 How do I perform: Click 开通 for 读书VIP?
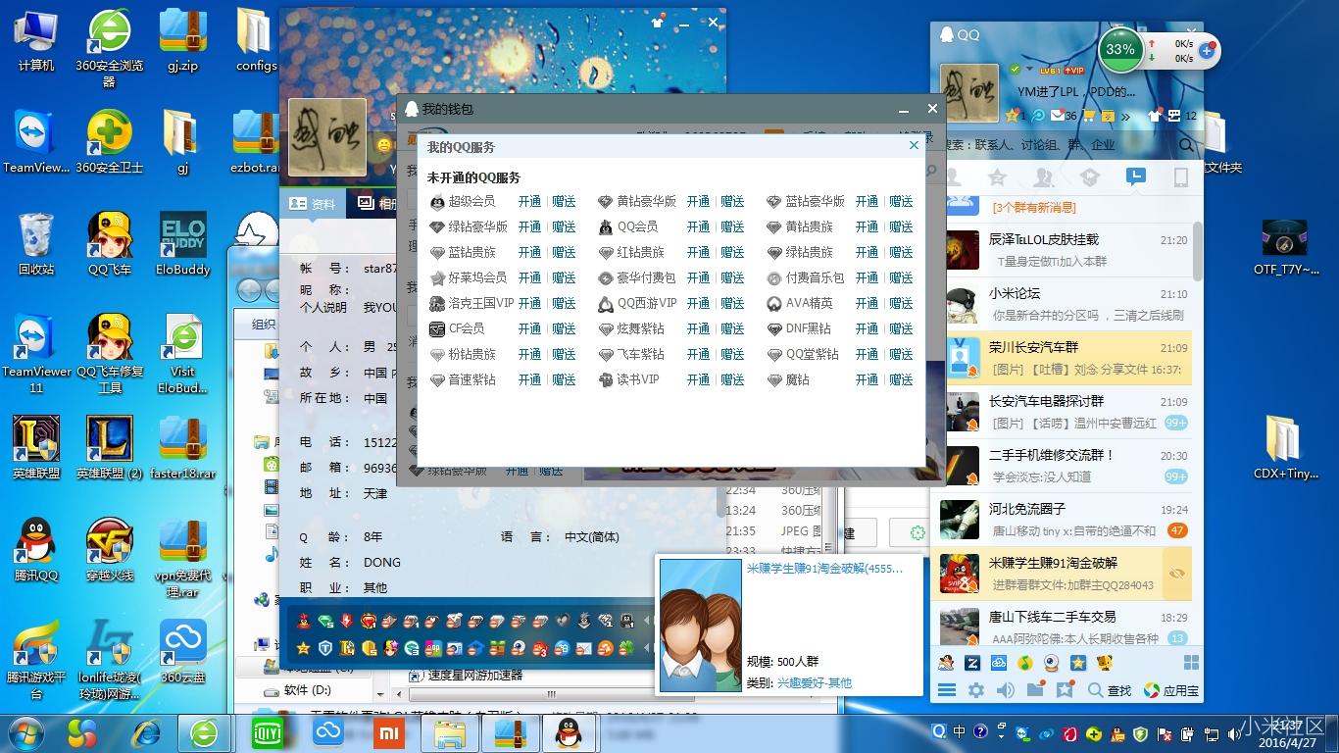pyautogui.click(x=698, y=379)
